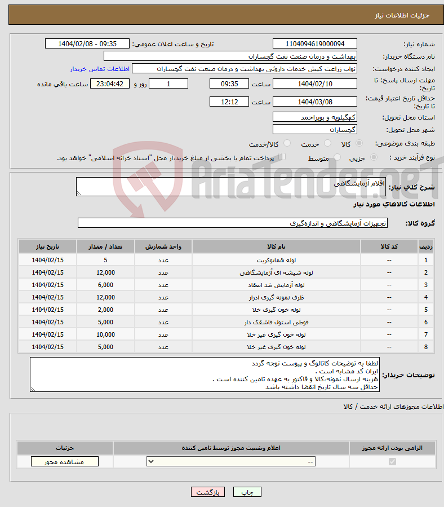Click the نام دستگاه خریدار field

click(x=230, y=56)
